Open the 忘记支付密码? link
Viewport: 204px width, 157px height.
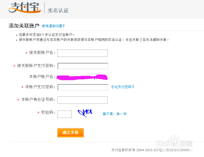pos(123,87)
